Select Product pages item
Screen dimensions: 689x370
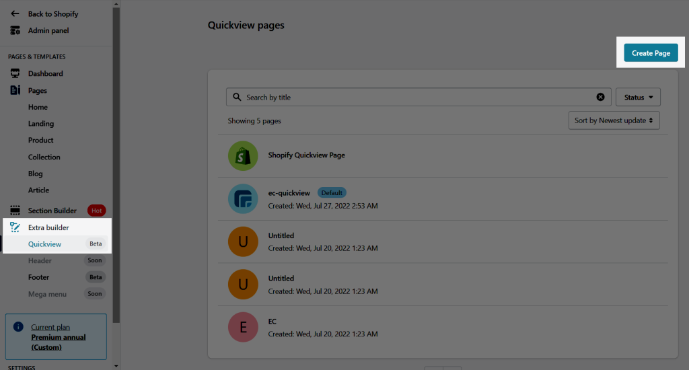click(x=40, y=140)
